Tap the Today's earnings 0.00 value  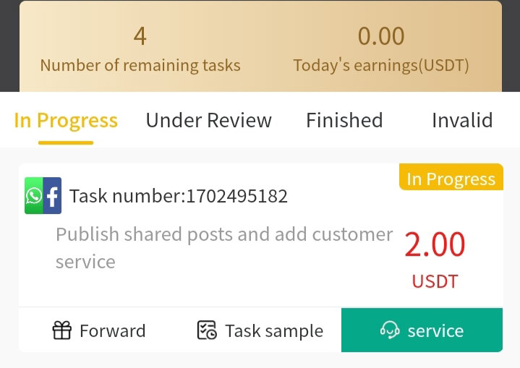(381, 36)
